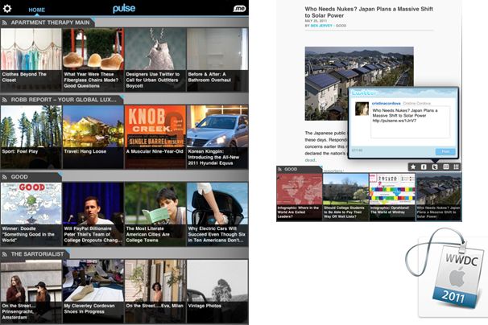Open 'On the Street.....Eva, Milan'

[155, 291]
